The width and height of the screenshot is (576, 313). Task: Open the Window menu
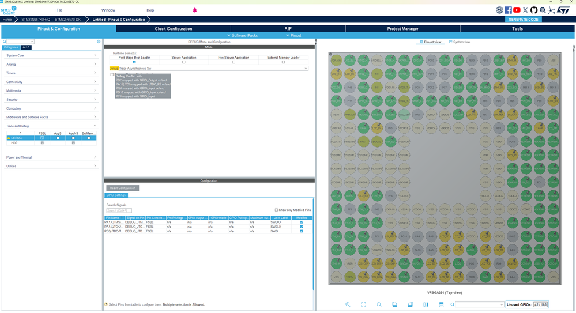[x=108, y=10]
